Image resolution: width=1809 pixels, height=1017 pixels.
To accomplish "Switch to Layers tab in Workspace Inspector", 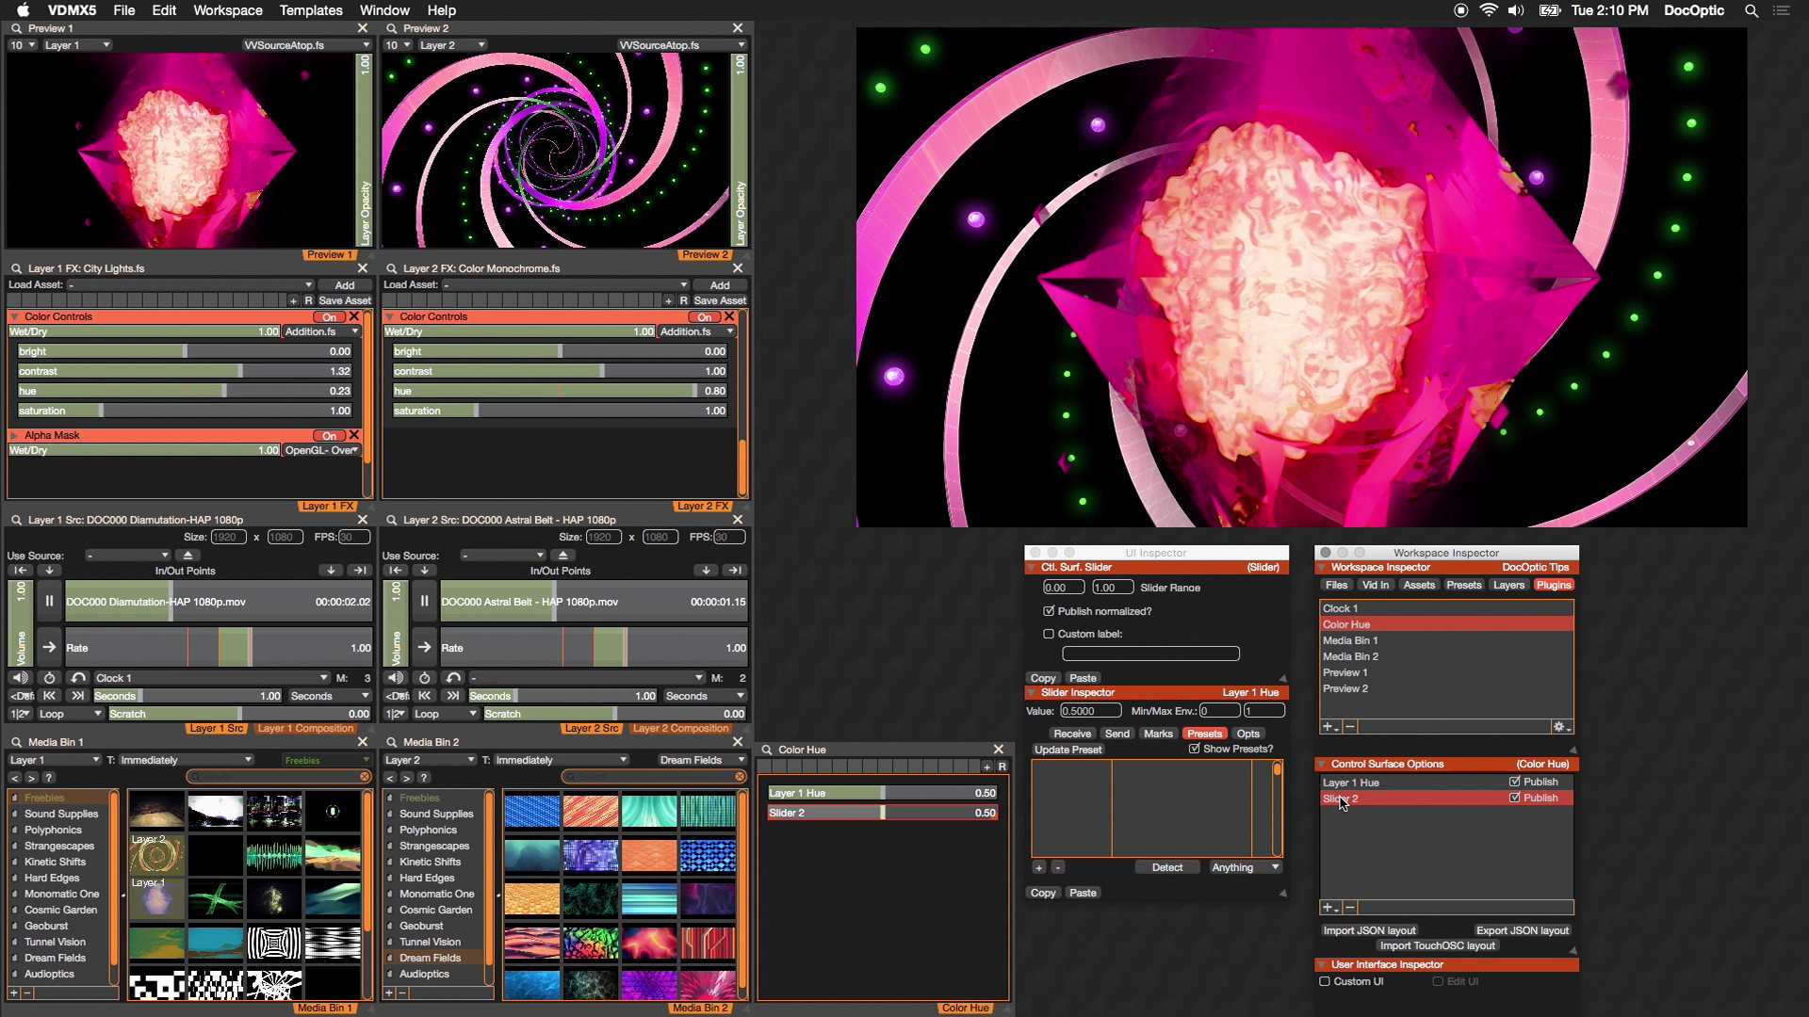I will pos(1507,585).
